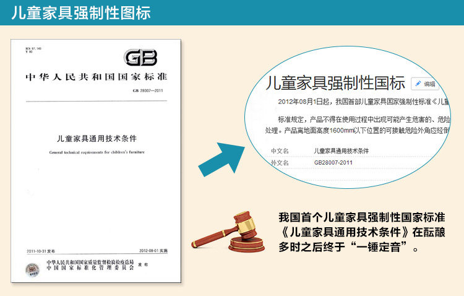Click the banner title 儿童家具强制性图标
The height and width of the screenshot is (296, 464).
click(81, 13)
